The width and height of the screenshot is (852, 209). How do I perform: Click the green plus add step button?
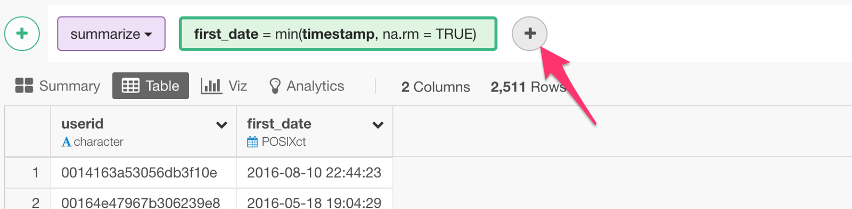tap(22, 34)
